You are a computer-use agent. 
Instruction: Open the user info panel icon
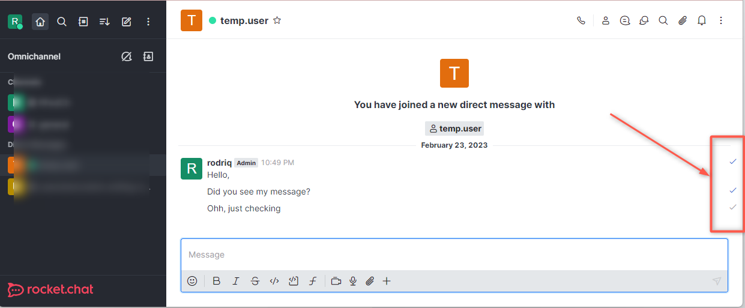click(x=606, y=20)
